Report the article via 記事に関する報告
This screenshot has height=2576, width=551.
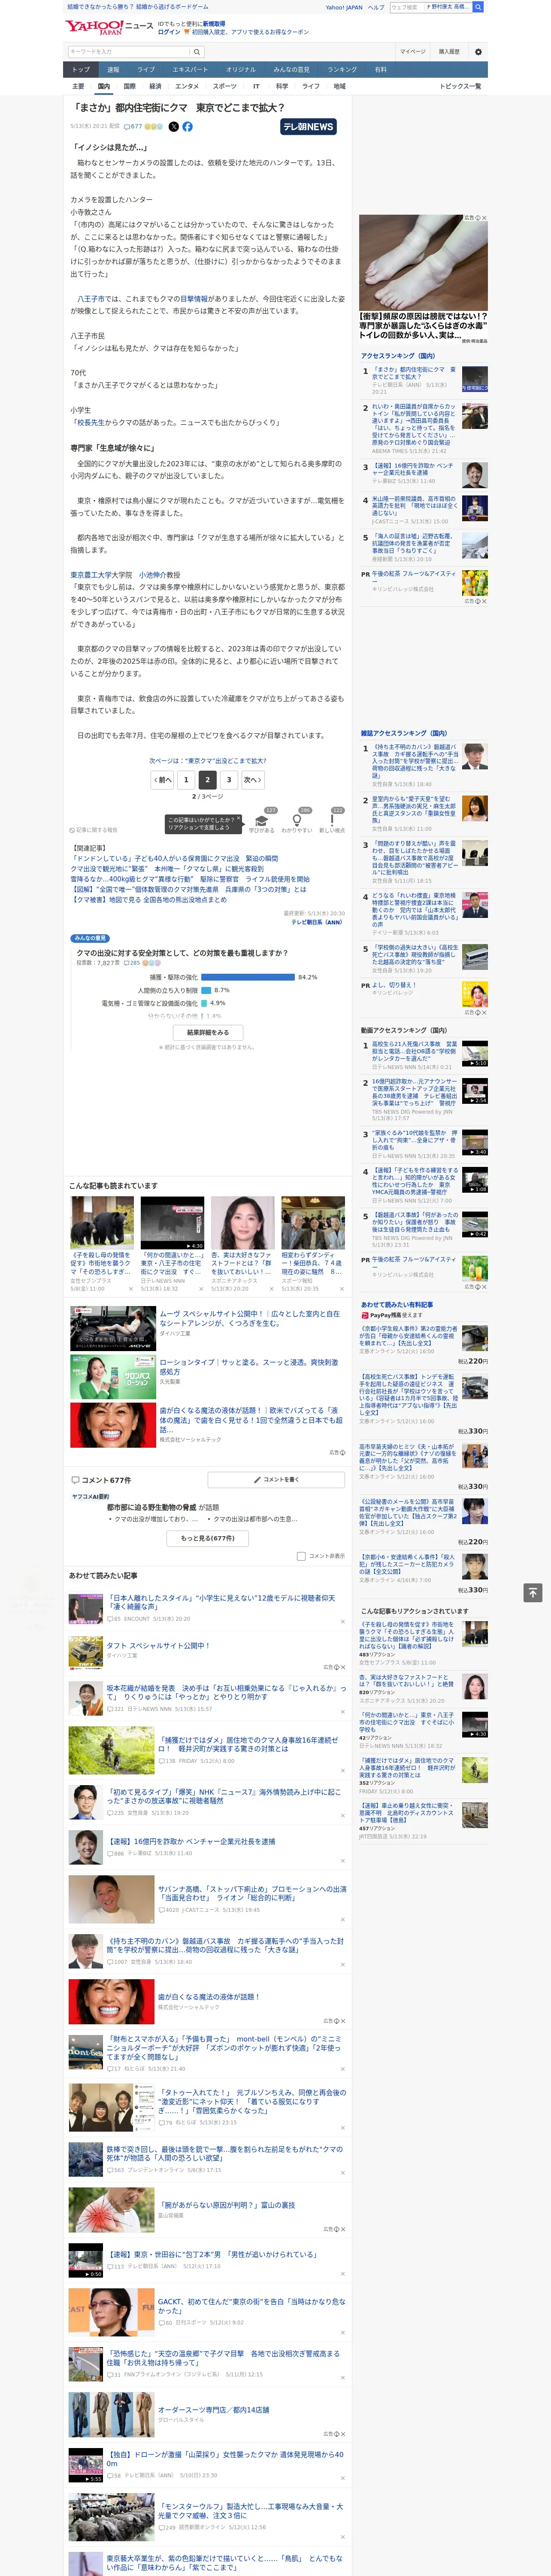coord(94,830)
